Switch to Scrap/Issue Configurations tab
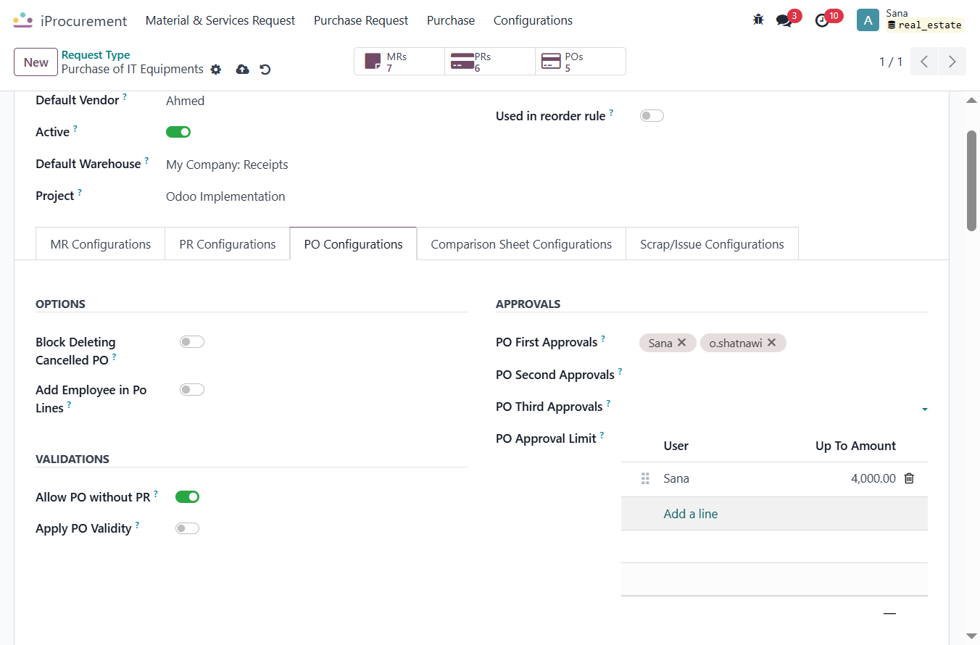The width and height of the screenshot is (980, 645). [x=712, y=244]
